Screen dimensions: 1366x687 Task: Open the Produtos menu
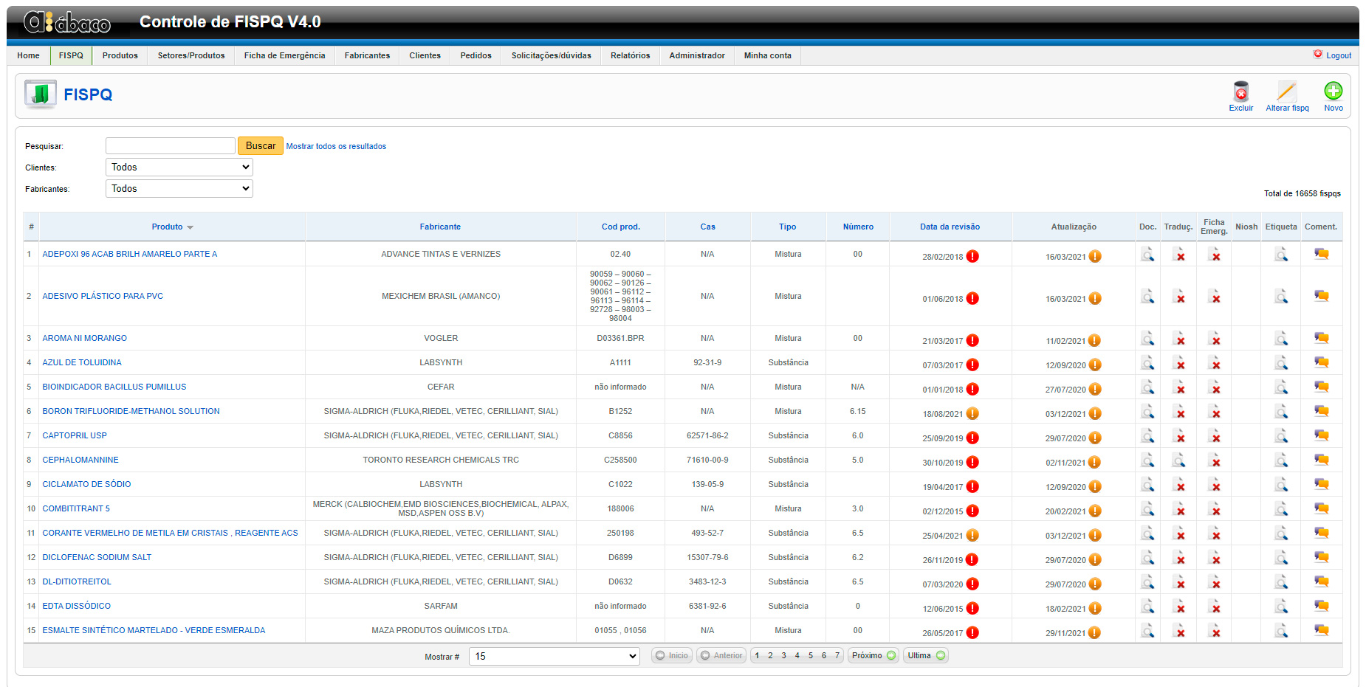click(x=120, y=55)
